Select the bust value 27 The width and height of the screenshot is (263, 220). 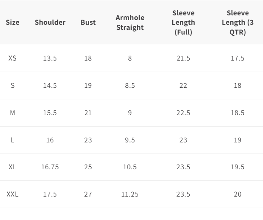point(88,194)
